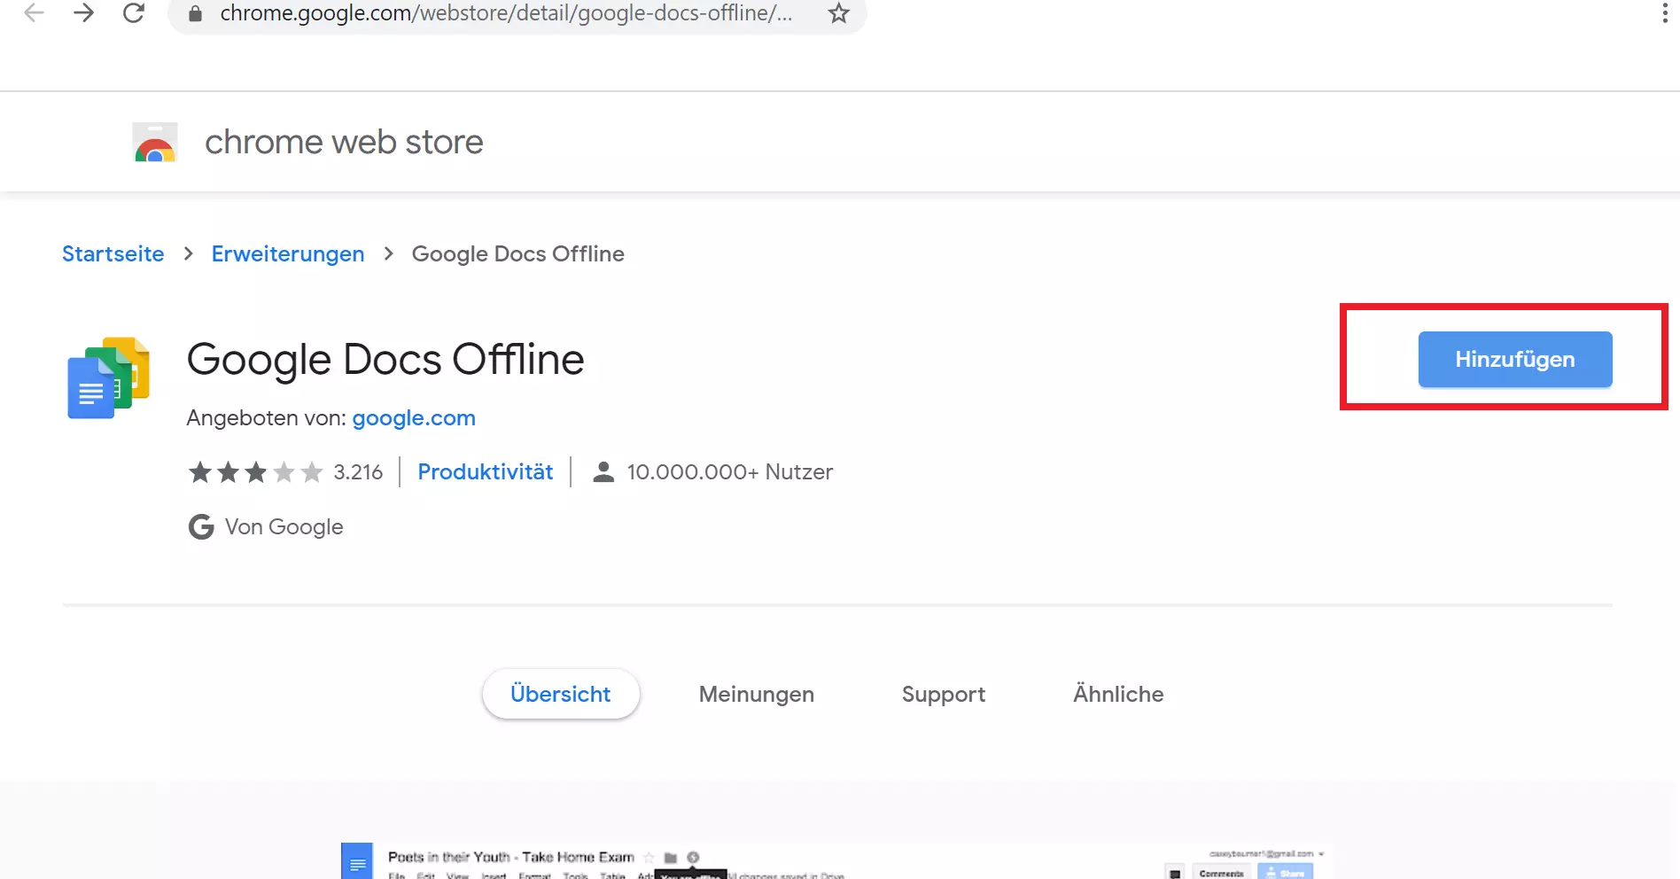Click the browser back arrow
The image size is (1680, 879).
click(34, 13)
